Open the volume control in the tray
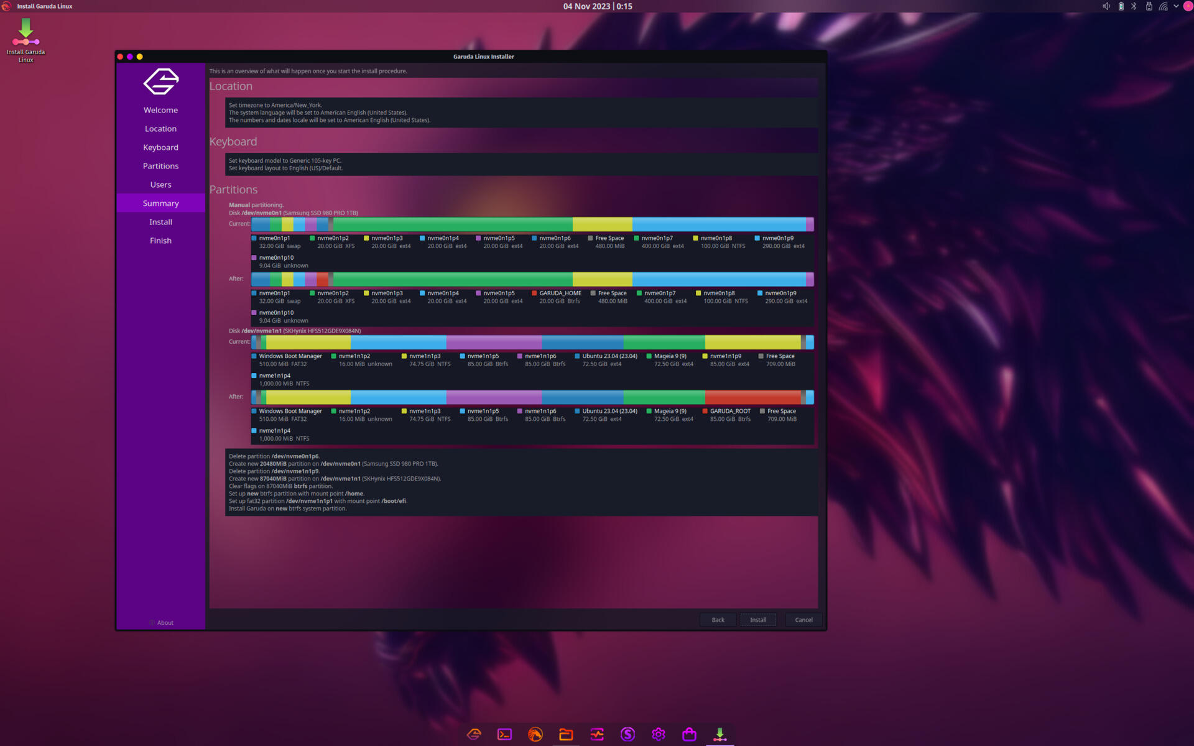Viewport: 1194px width, 746px height. pos(1106,6)
